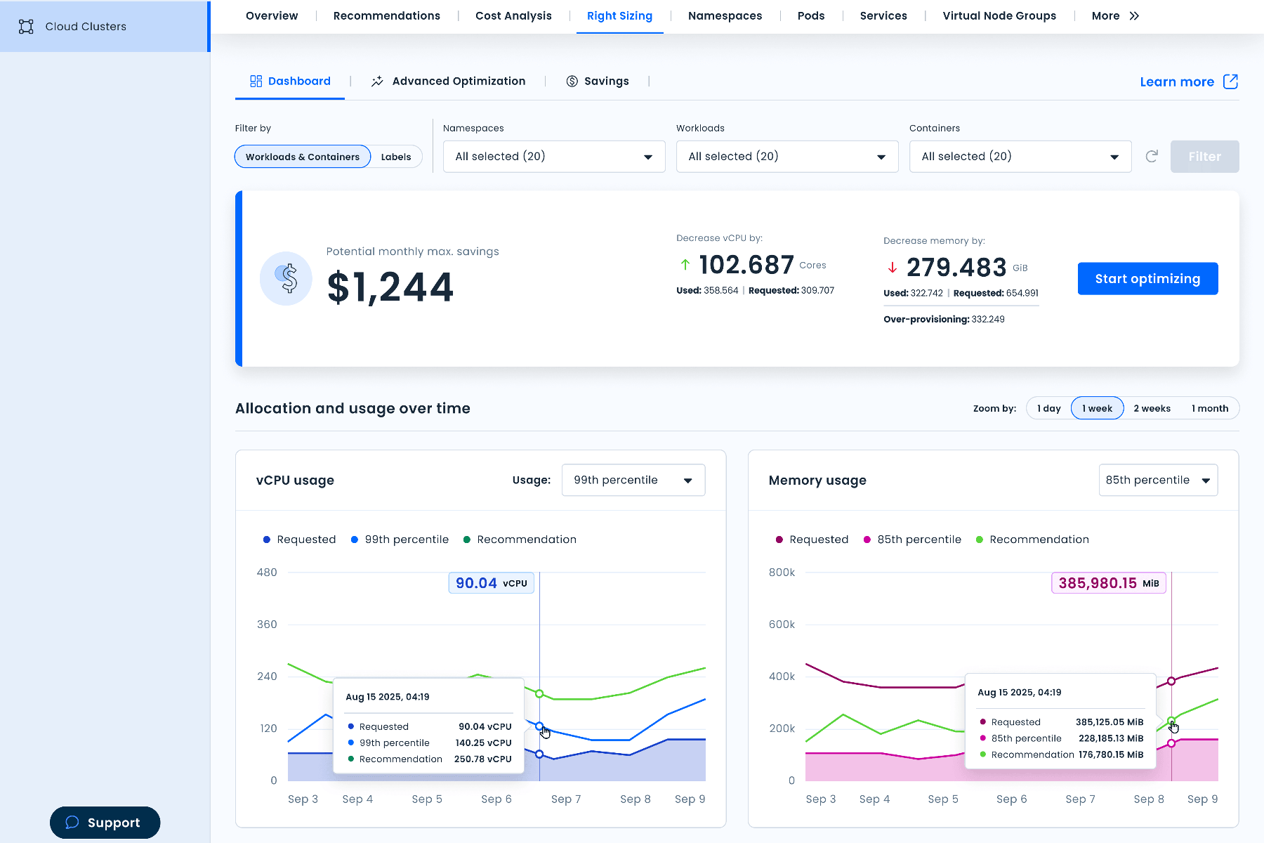Click the Start optimizing button

(1147, 279)
